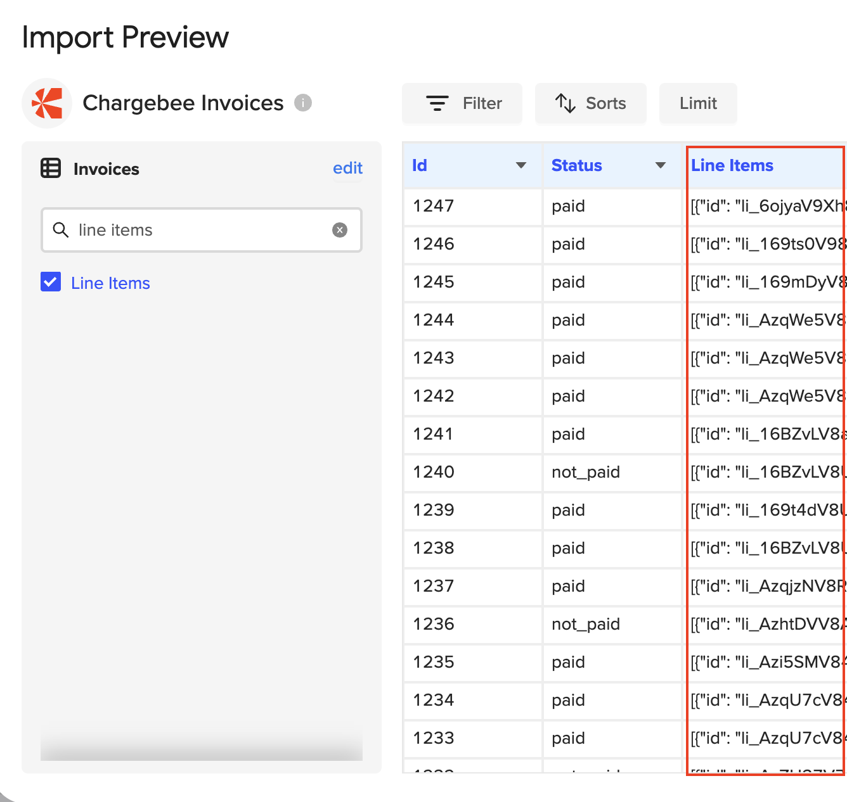Image resolution: width=847 pixels, height=802 pixels.
Task: Select the Line Items column header
Action: point(732,165)
